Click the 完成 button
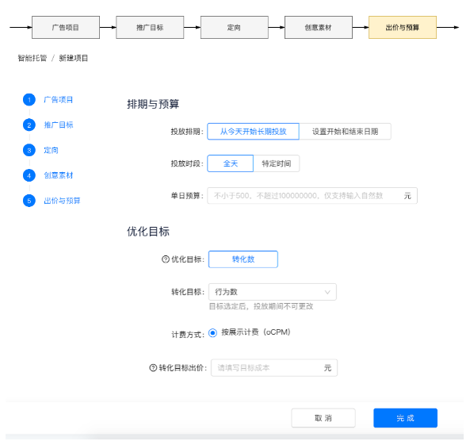 pyautogui.click(x=405, y=418)
